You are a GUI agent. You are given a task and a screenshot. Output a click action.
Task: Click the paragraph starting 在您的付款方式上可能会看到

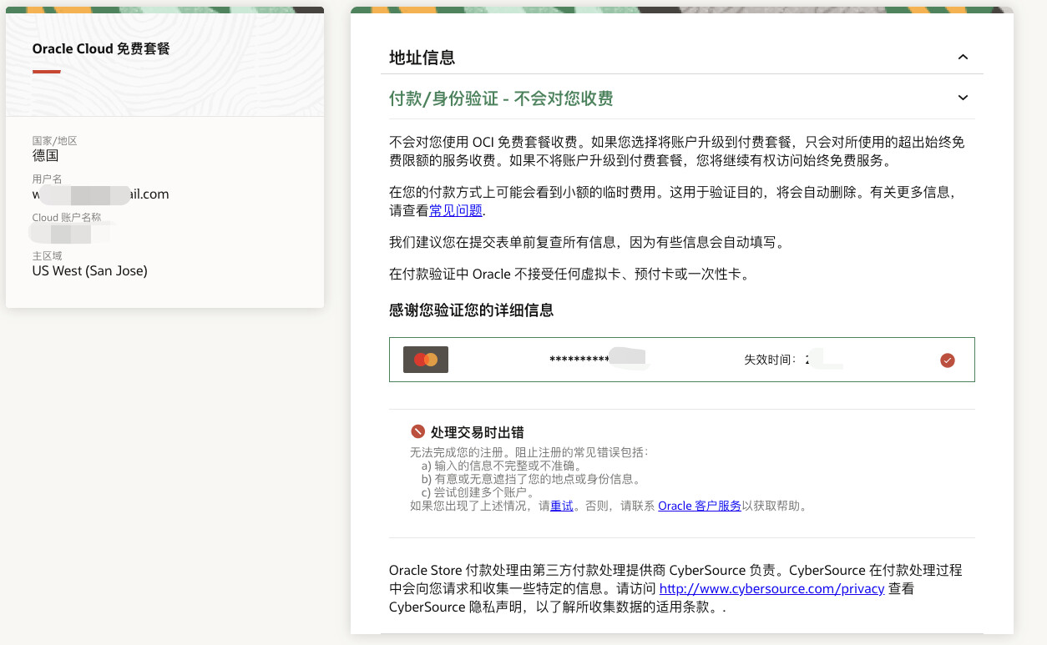tap(672, 201)
